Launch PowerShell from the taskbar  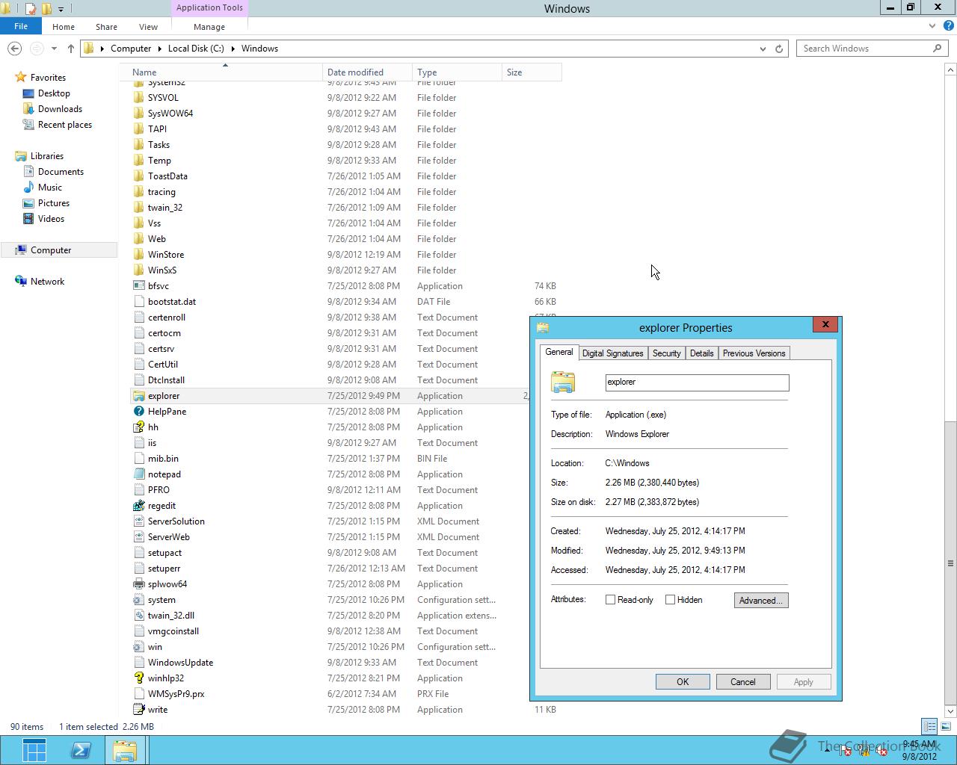pyautogui.click(x=81, y=750)
